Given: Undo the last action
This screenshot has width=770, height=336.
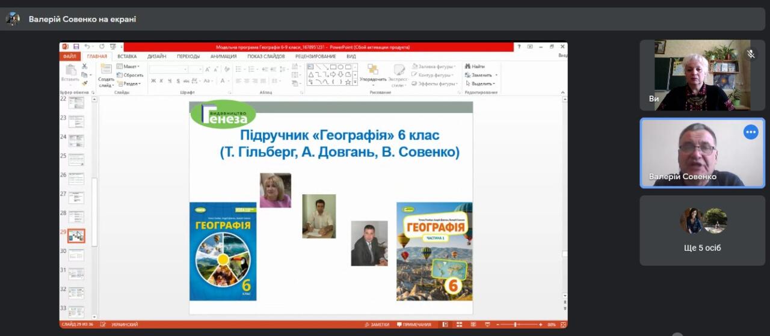Looking at the screenshot, I should (x=87, y=46).
